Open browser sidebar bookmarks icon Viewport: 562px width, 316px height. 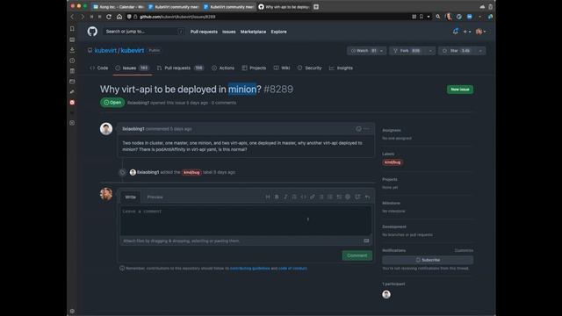point(72,29)
